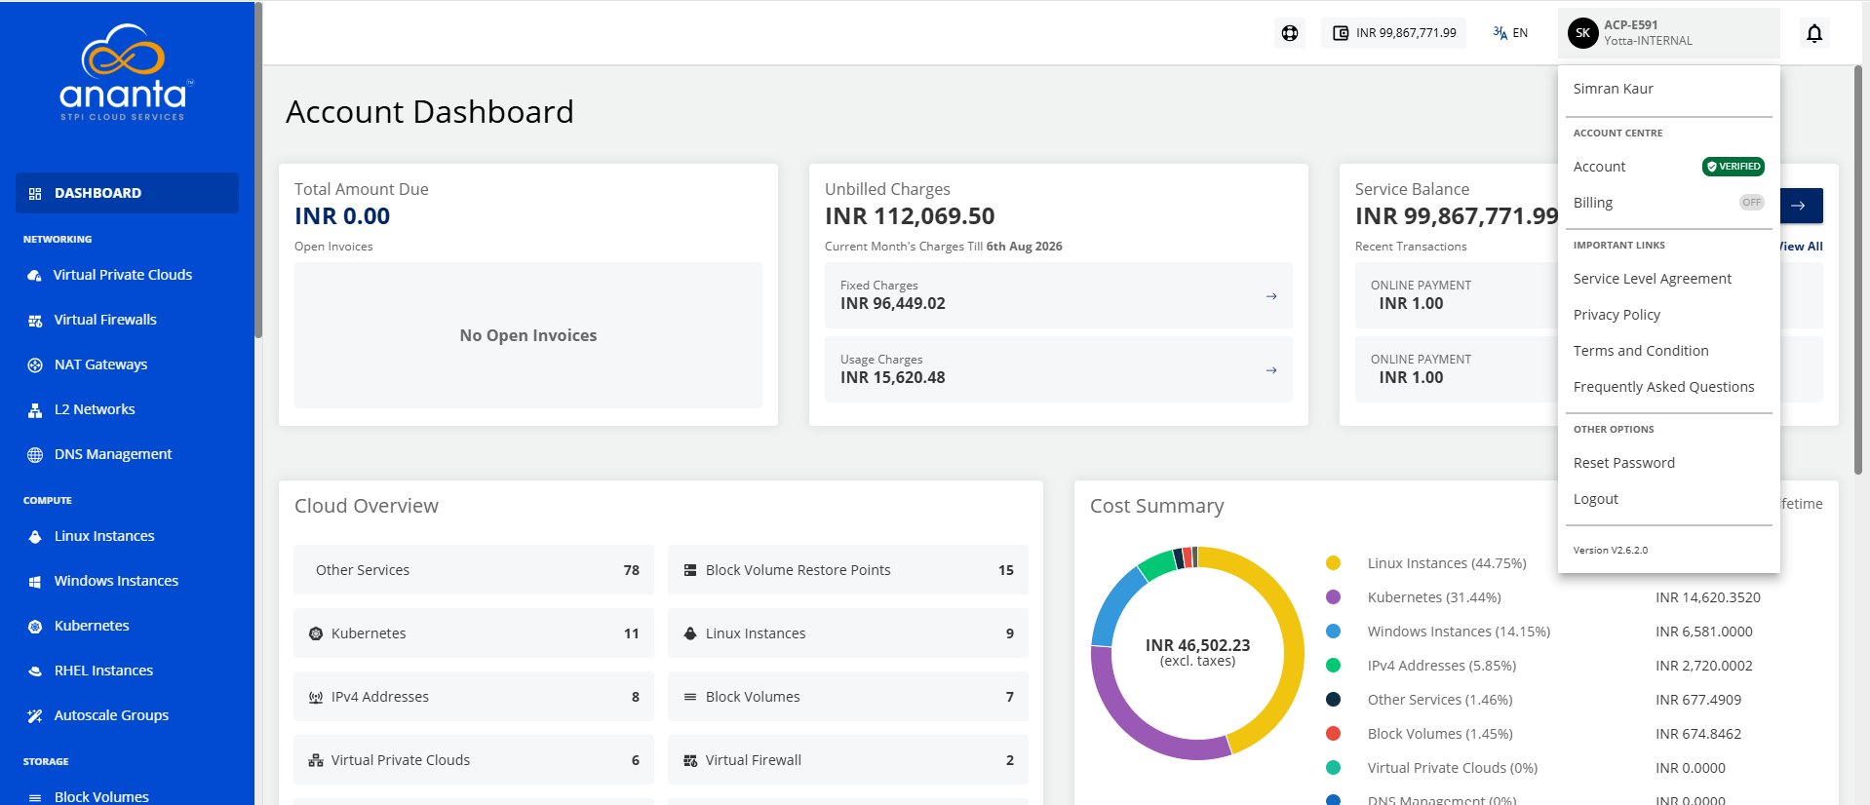Screen dimensions: 1870x805
Task: Click the SK profile avatar
Action: pos(1583,33)
